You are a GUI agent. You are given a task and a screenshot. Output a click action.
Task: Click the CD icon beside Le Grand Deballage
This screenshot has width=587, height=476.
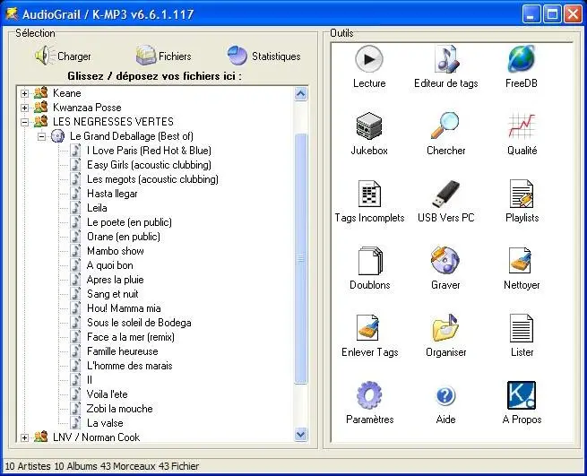pos(57,136)
